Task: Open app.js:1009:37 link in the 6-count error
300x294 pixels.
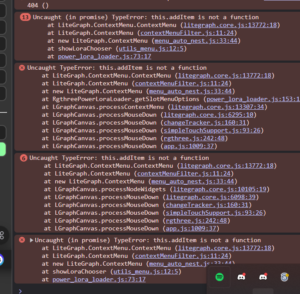Action: [191, 229]
